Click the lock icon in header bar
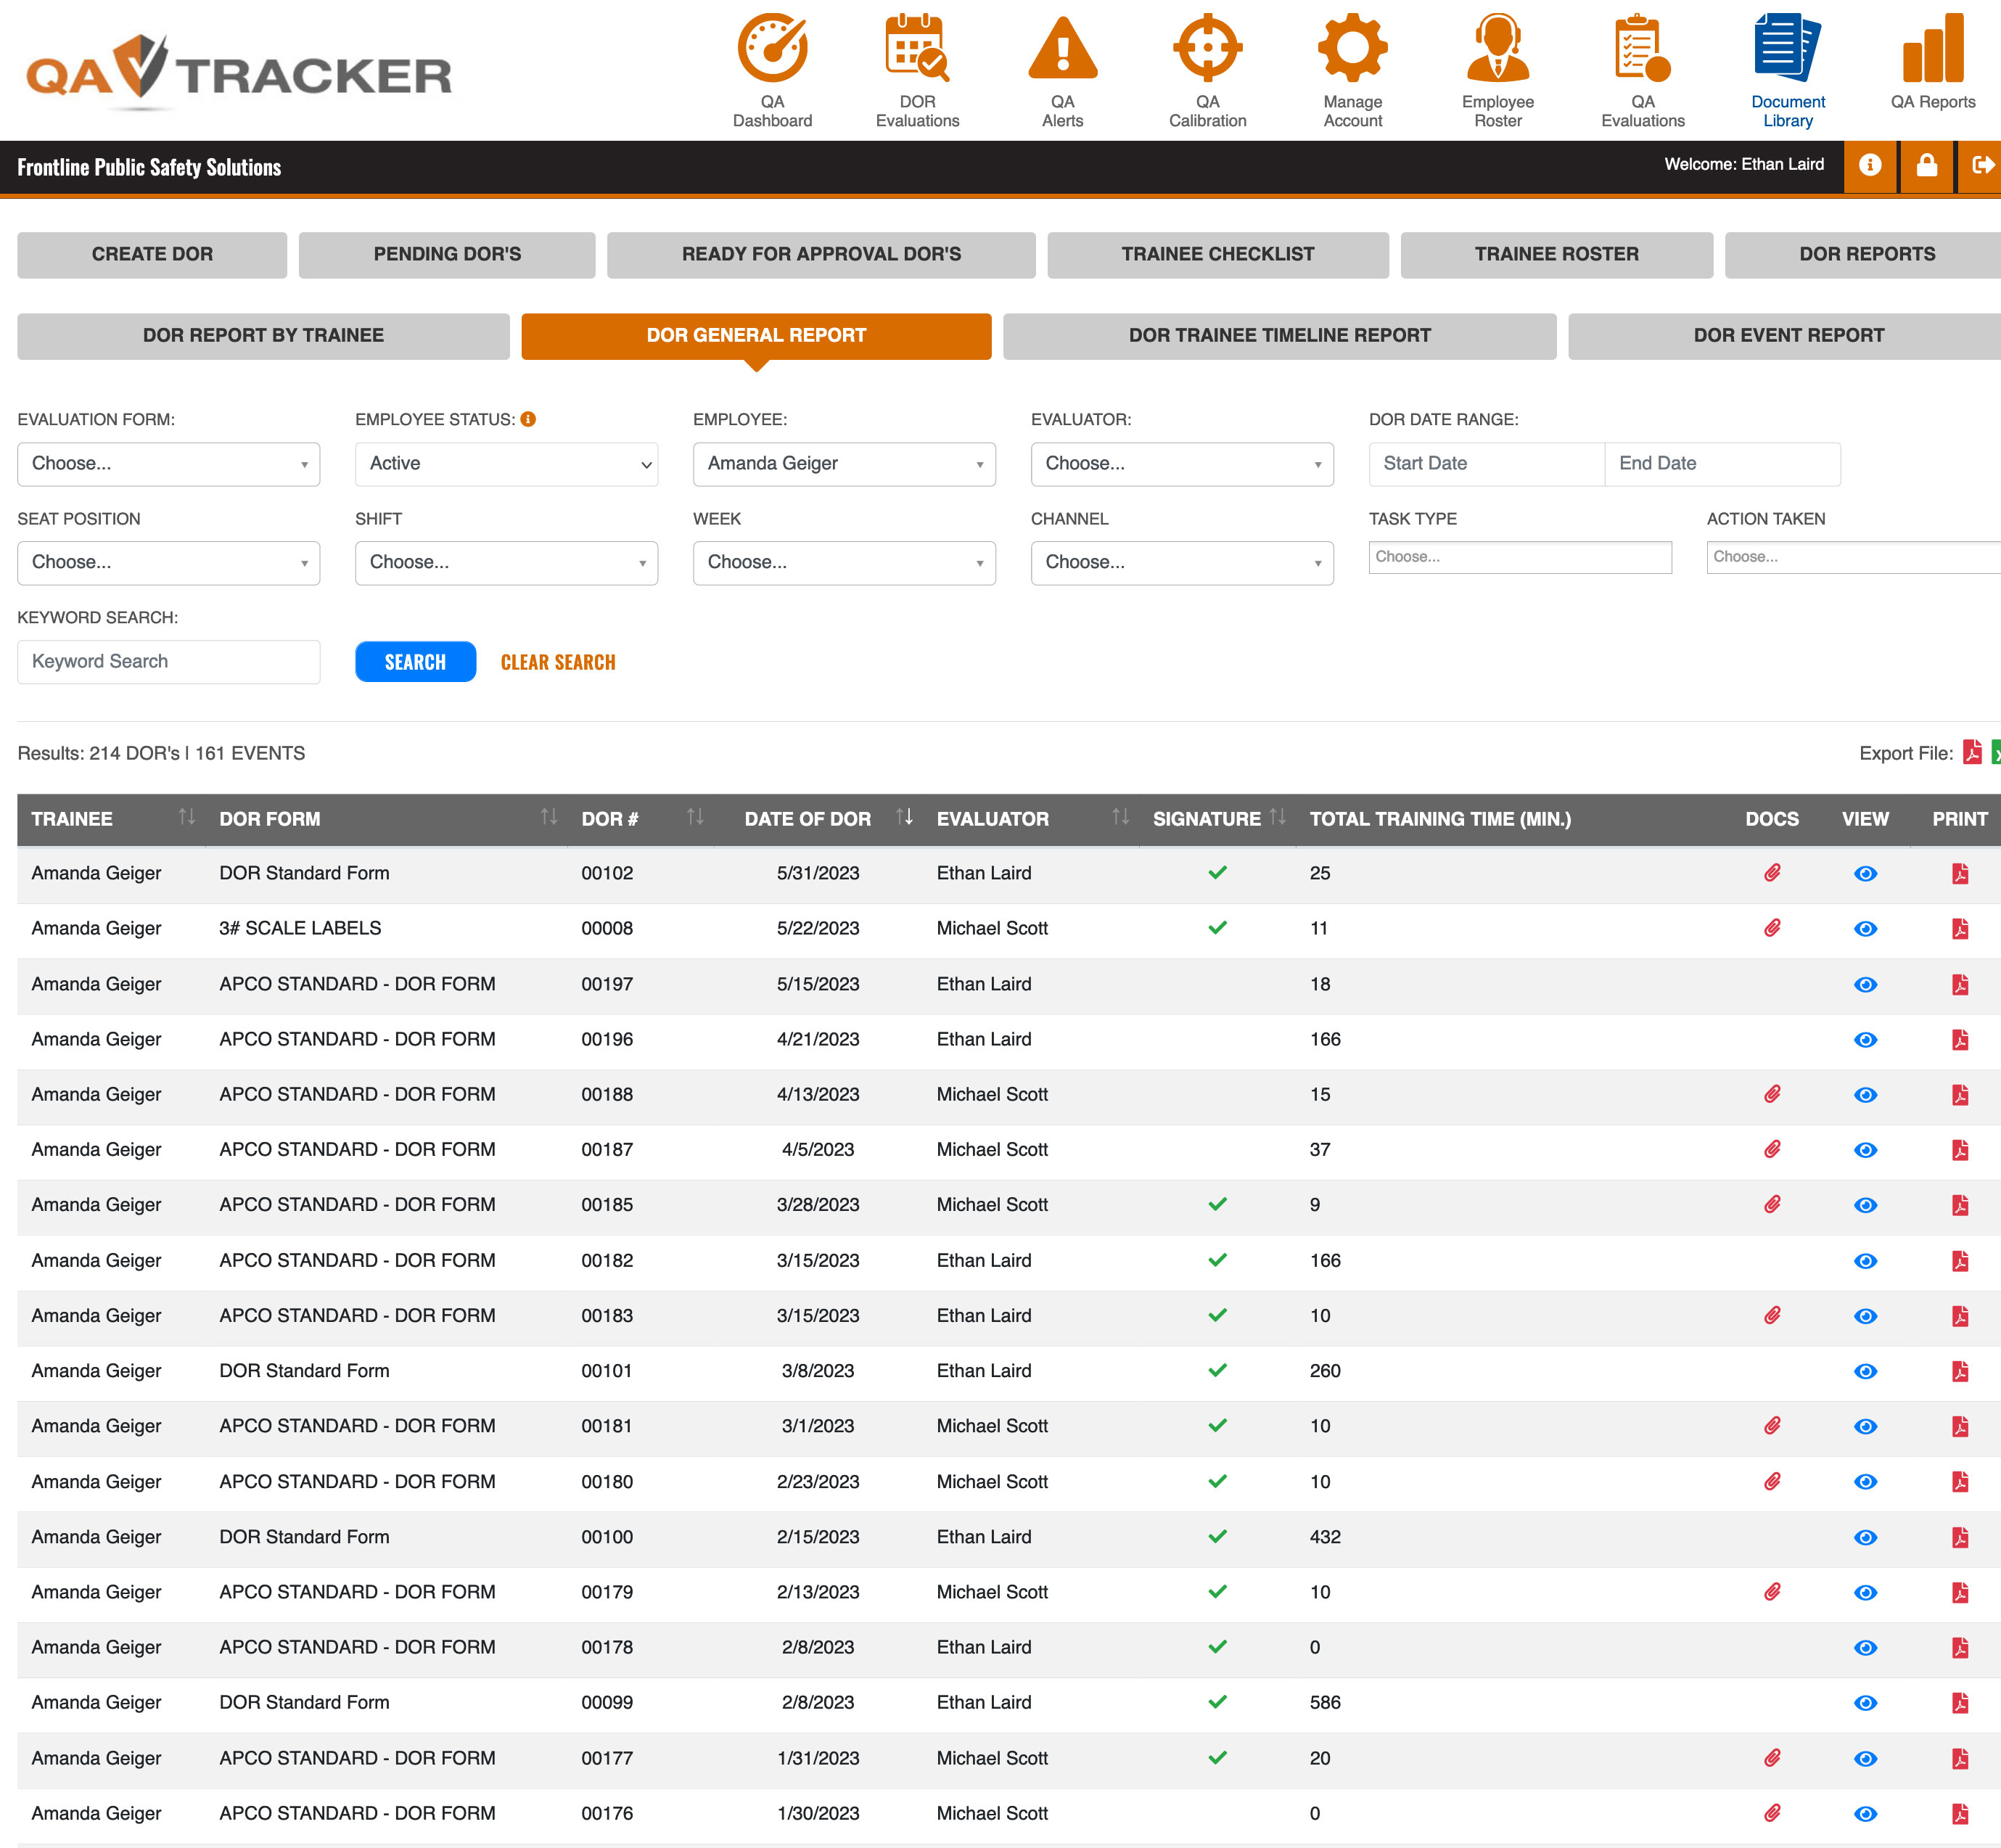The image size is (2001, 1848). click(x=1926, y=165)
